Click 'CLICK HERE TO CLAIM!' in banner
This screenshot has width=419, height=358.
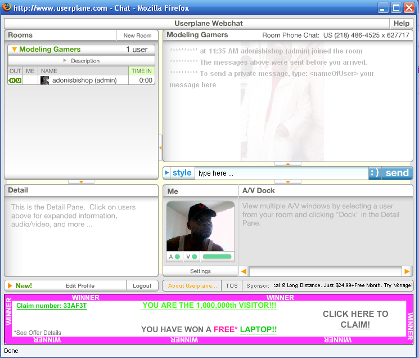click(355, 319)
